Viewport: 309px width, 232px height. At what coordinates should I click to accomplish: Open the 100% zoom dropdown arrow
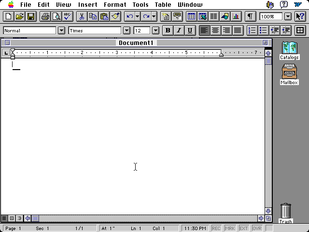288,16
